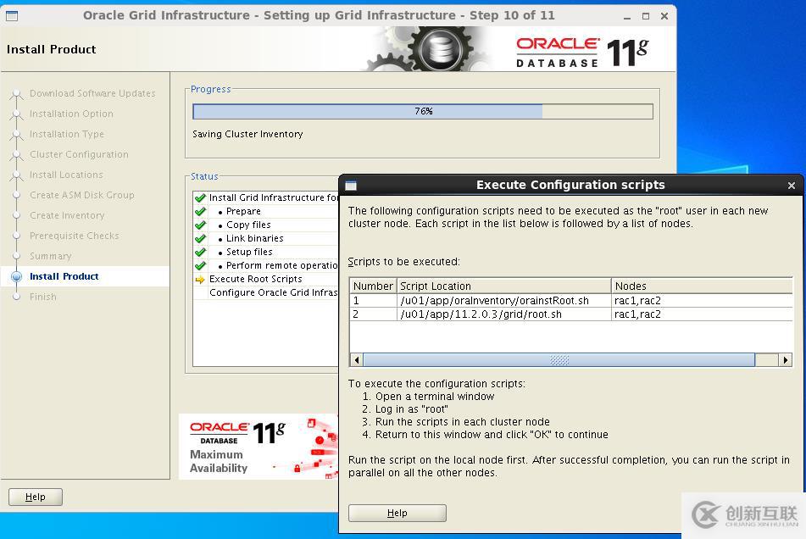Viewport: 806px width, 539px height.
Task: Click the horizontal scrollbar thumb in scripts table
Action: pos(559,359)
